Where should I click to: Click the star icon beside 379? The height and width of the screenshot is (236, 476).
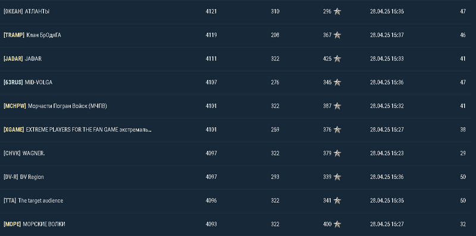(x=337, y=153)
